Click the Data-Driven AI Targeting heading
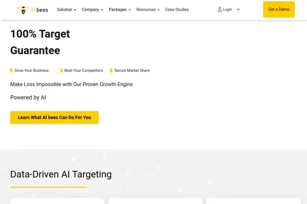This screenshot has height=204, width=307. click(61, 175)
